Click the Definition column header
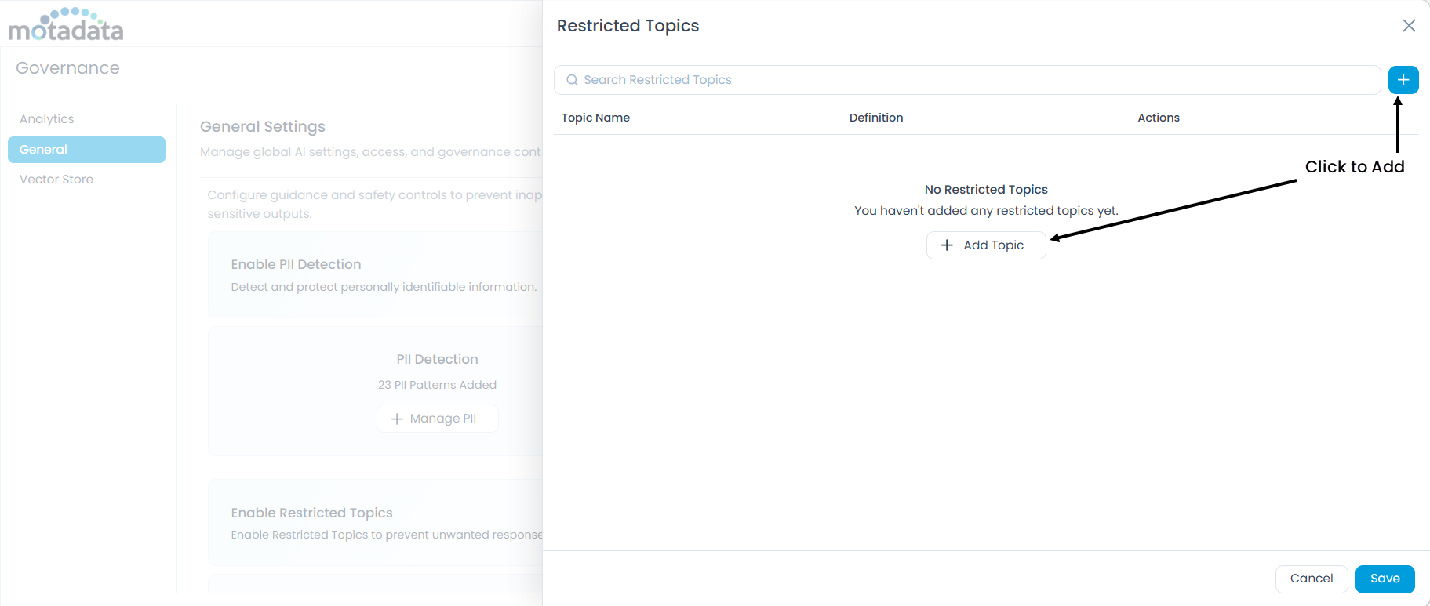Image resolution: width=1430 pixels, height=606 pixels. click(875, 118)
